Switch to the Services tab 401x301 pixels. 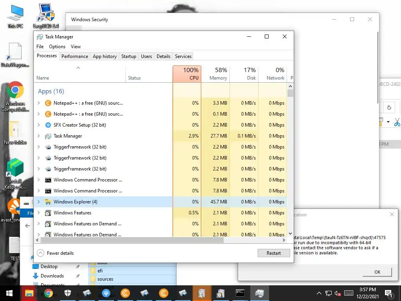(183, 56)
